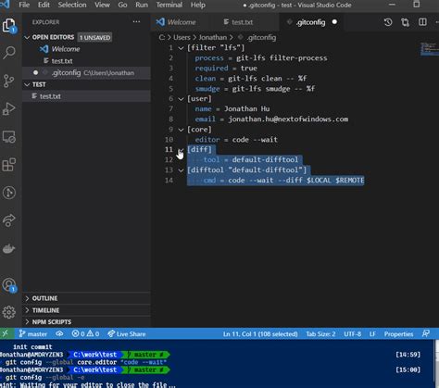Open the GitLens icon in activity bar
Image resolution: width=439 pixels, height=388 pixels.
pos(9,193)
